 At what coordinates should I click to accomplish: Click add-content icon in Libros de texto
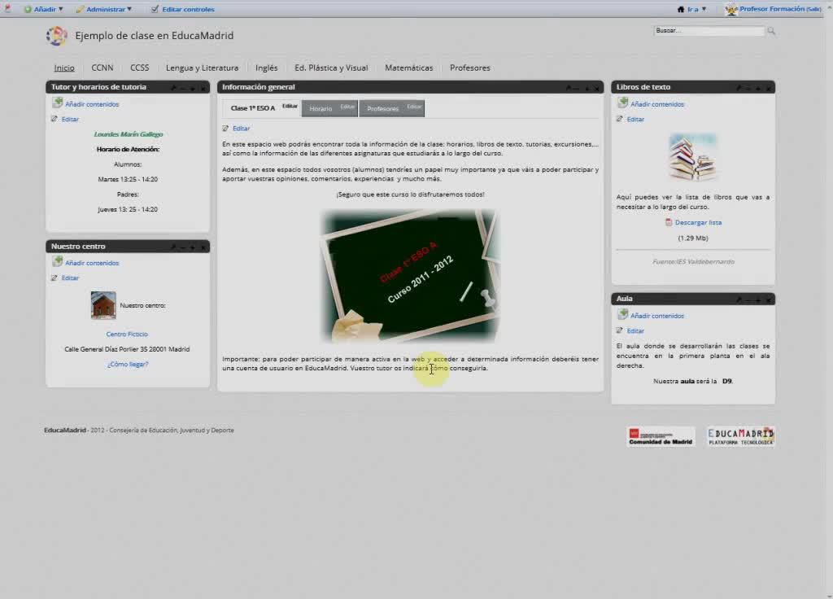pyautogui.click(x=622, y=103)
